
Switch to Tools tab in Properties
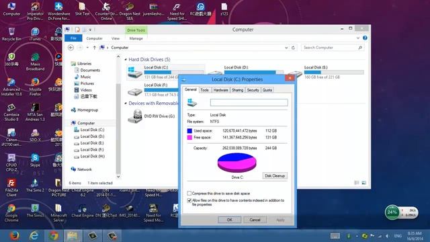(x=204, y=90)
